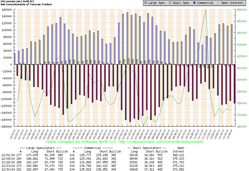Click the commercial short value 247,959
The height and width of the screenshot is (171, 249).
tap(102, 162)
